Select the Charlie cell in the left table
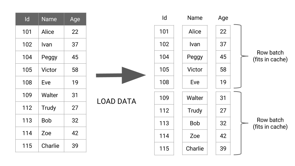 (50, 146)
